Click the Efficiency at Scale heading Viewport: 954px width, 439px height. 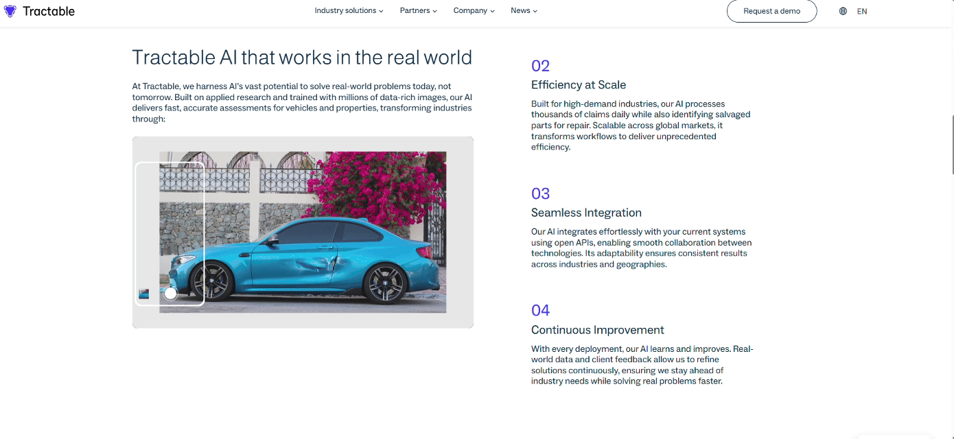(x=578, y=85)
